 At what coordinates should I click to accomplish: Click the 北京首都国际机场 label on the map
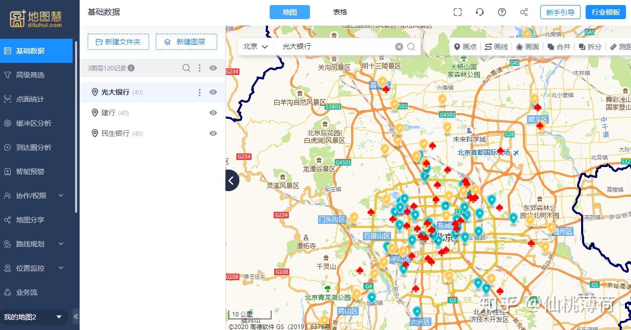[x=484, y=152]
